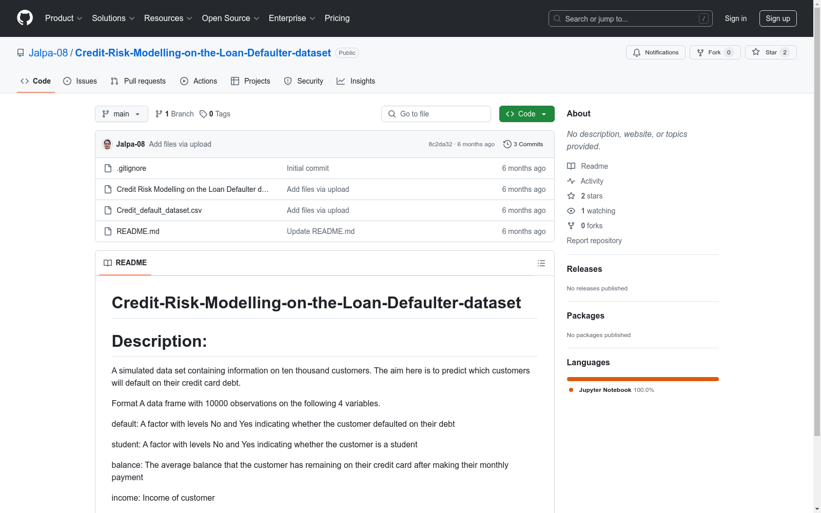821x513 pixels.
Task: Click the Fork count badge showing 0
Action: point(729,52)
